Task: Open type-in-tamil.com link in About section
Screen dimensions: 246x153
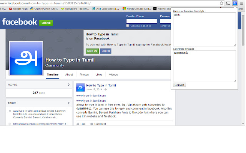Action: pyautogui.click(x=26, y=111)
